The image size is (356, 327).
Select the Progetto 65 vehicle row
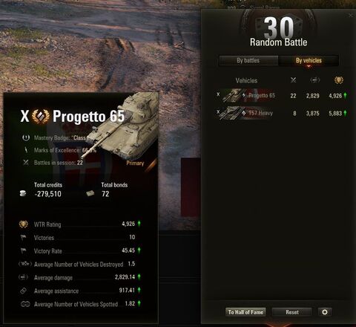pyautogui.click(x=281, y=96)
